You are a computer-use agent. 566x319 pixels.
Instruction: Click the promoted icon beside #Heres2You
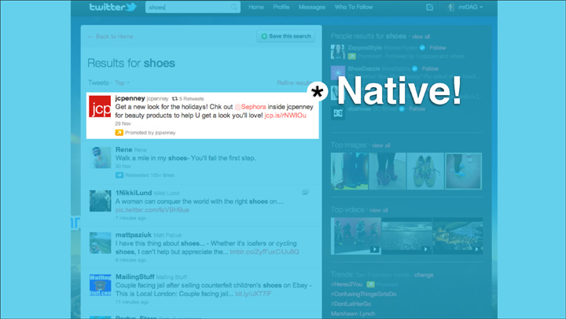coord(371,284)
